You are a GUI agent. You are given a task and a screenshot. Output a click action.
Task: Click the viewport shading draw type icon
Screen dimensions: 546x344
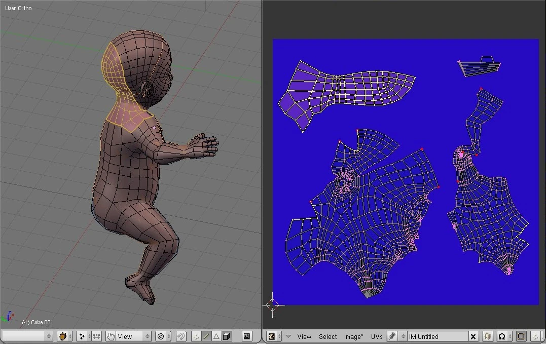[64, 336]
